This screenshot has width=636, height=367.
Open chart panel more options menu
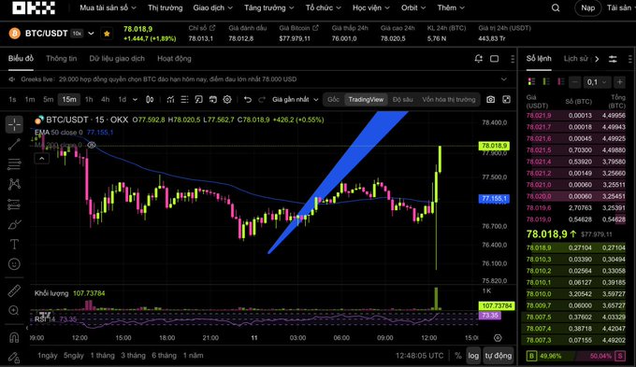[513, 59]
